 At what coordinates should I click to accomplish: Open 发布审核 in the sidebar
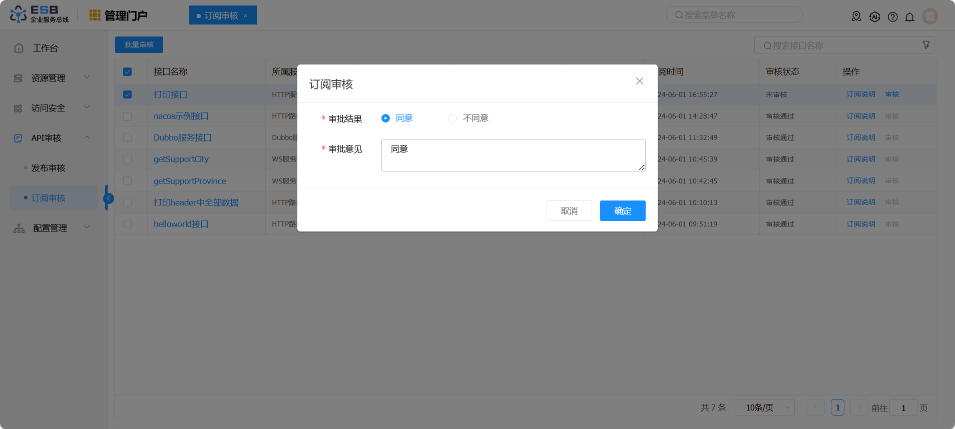48,168
